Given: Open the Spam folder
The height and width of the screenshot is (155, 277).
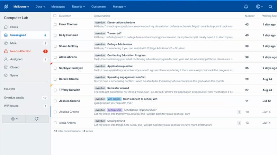Looking at the screenshot, I should coord(14,75).
